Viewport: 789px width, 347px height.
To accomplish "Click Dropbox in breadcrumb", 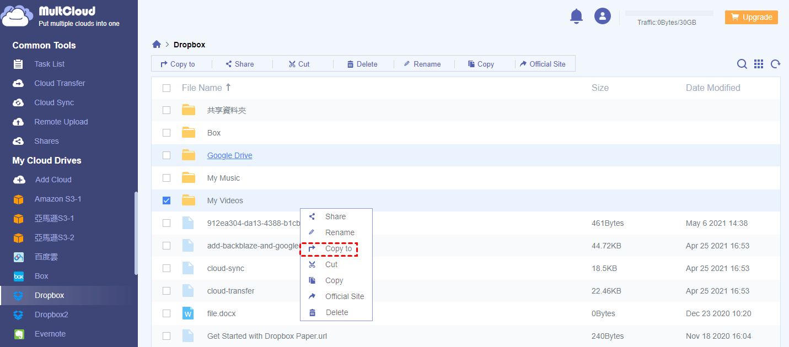I will coord(189,45).
